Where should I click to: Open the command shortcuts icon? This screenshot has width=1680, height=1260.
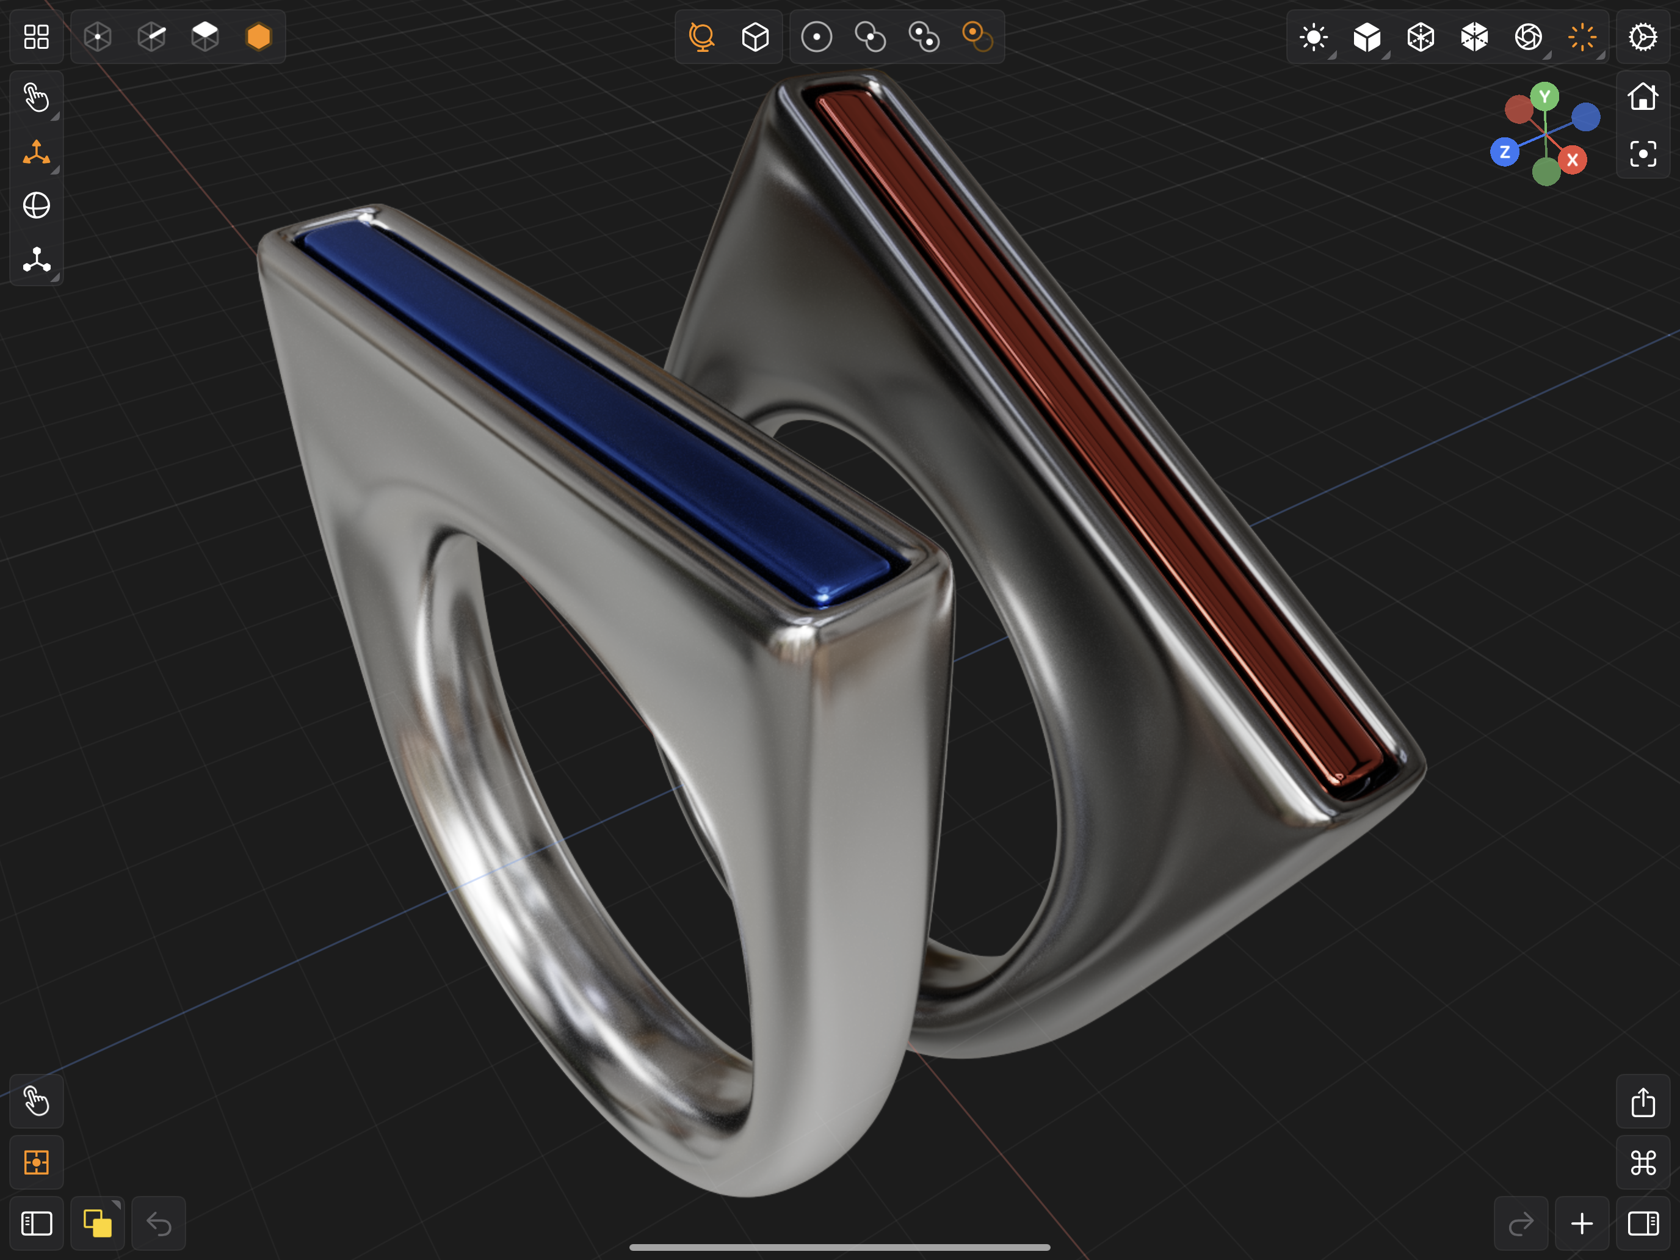[1643, 1162]
